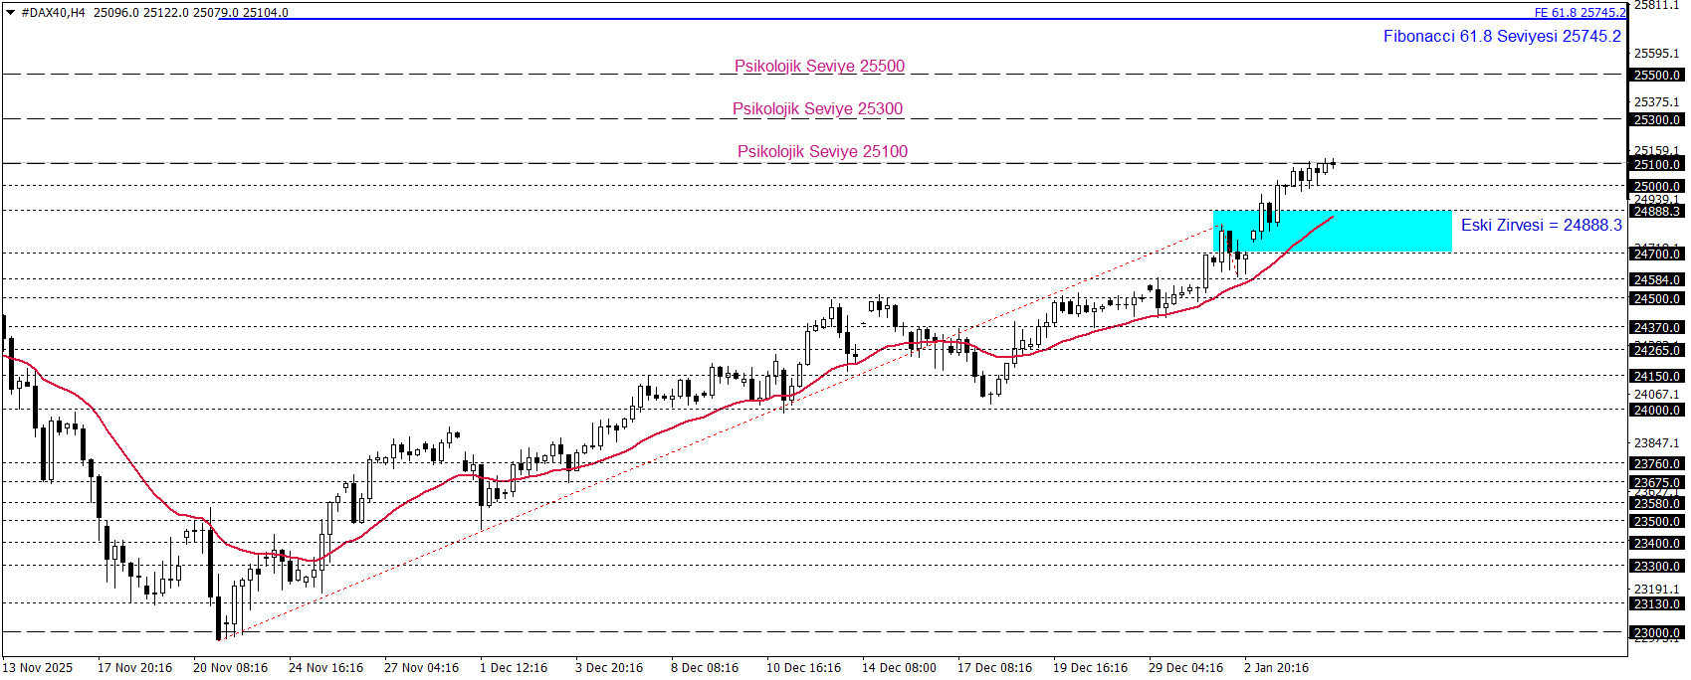Click the 29 Dec 04:16 time label

click(1185, 667)
